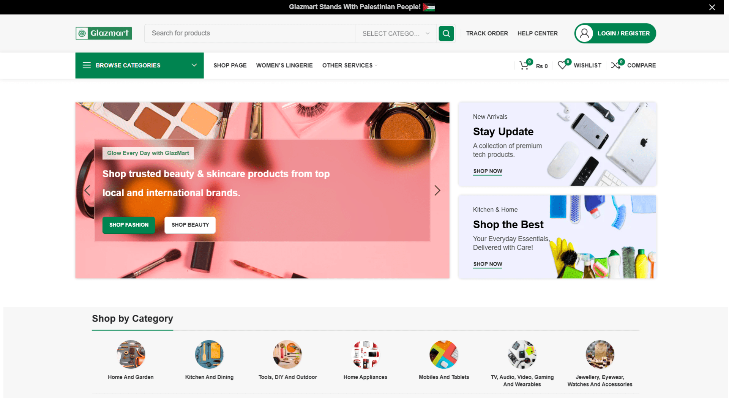Open the wishlist heart icon
The height and width of the screenshot is (410, 729).
[562, 65]
